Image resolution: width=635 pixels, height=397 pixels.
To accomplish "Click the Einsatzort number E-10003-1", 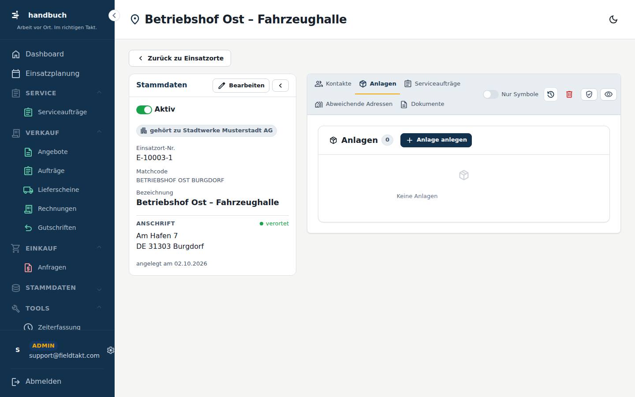I will pos(154,158).
